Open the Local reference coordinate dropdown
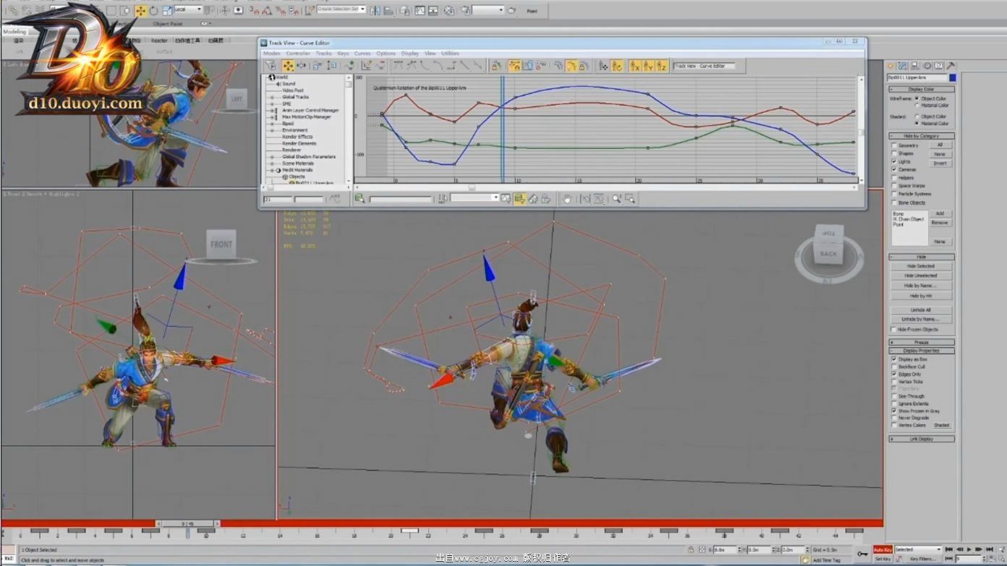This screenshot has width=1007, height=566. pos(188,9)
